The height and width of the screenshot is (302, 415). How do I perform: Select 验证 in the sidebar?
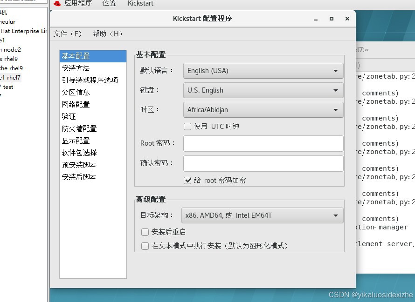93,116
